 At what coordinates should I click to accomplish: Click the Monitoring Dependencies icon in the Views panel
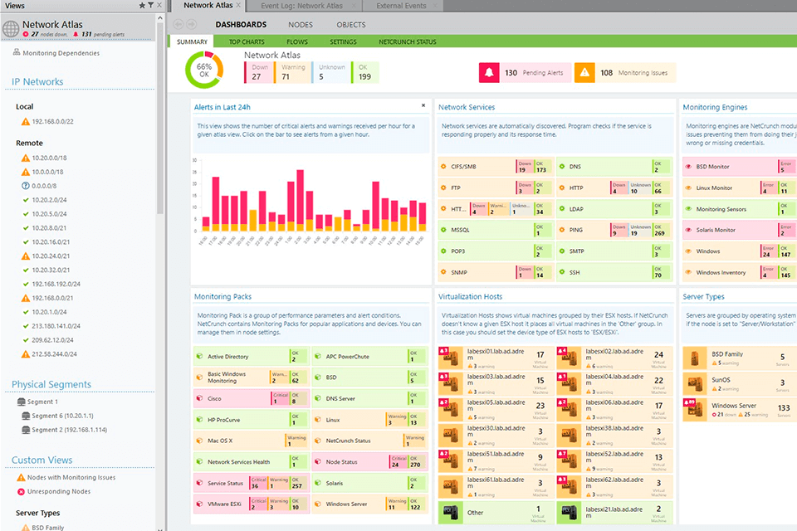pos(17,52)
